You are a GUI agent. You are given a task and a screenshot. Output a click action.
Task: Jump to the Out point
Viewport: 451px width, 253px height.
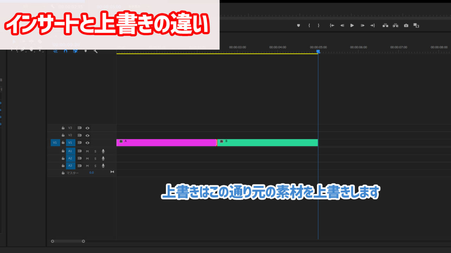372,25
